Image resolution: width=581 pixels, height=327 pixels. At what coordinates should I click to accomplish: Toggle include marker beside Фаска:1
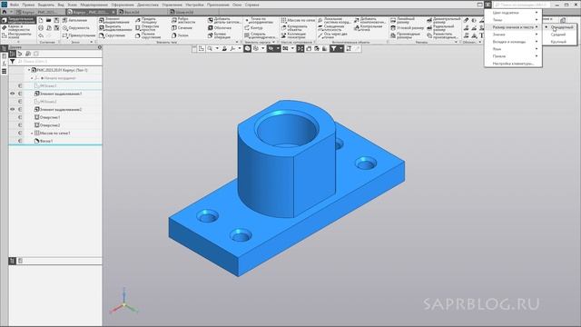[x=20, y=141]
